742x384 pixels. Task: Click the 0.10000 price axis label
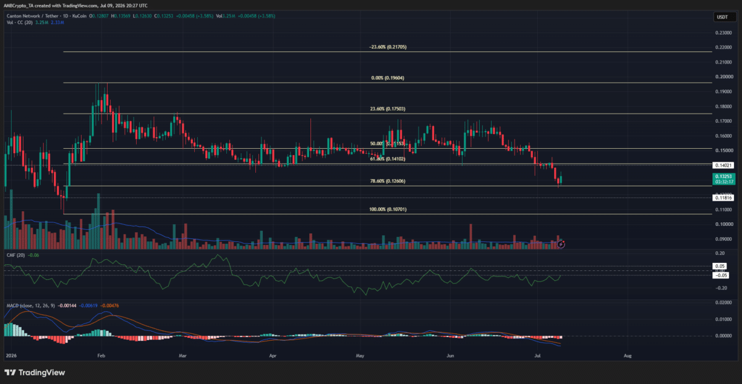point(724,224)
